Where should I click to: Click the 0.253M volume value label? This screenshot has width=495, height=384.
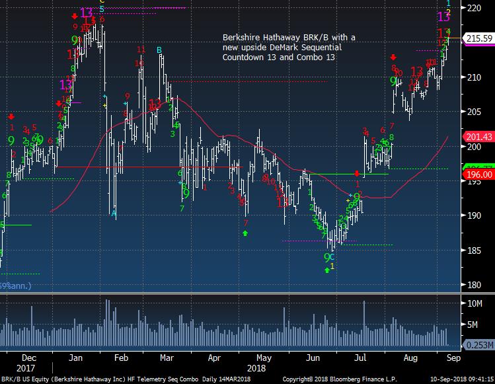(x=479, y=345)
